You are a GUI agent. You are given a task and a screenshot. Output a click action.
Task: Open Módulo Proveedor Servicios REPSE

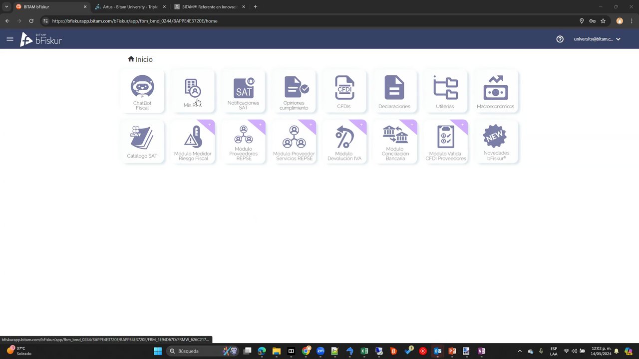click(294, 142)
